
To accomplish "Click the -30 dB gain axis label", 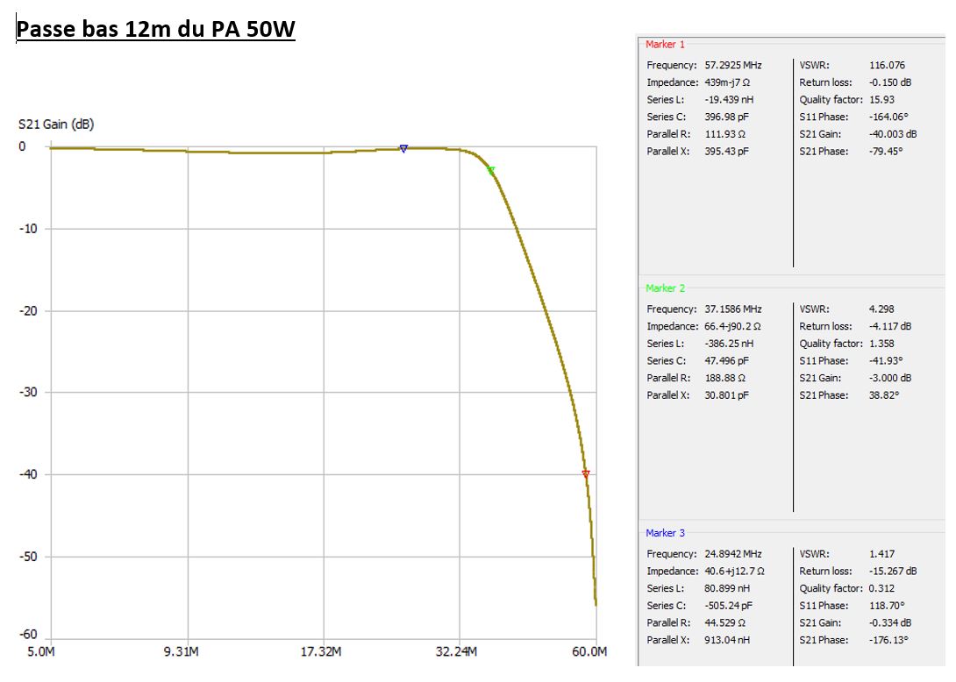I will (28, 392).
